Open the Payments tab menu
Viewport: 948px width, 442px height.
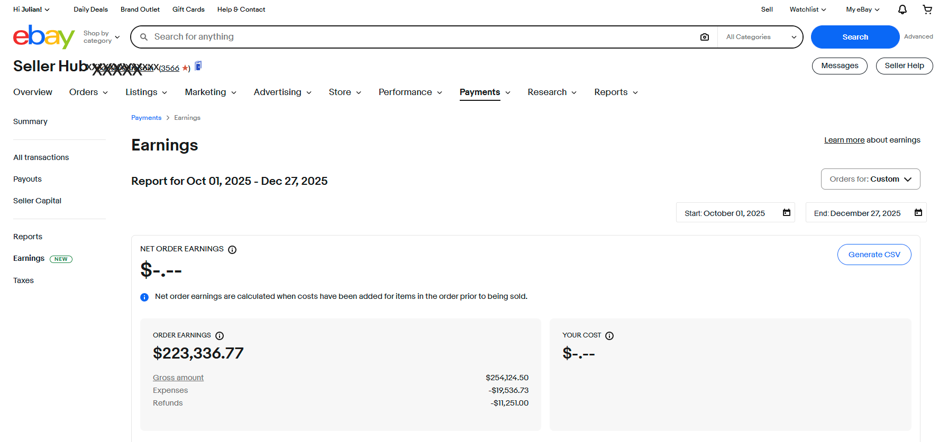pos(485,92)
